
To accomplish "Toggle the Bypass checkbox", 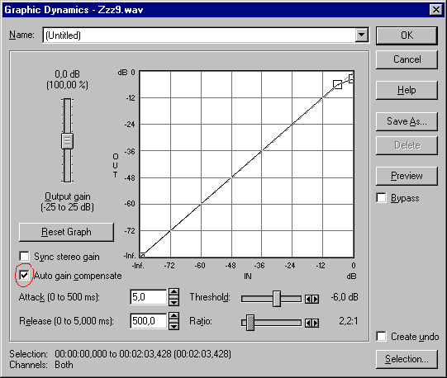I will point(381,198).
